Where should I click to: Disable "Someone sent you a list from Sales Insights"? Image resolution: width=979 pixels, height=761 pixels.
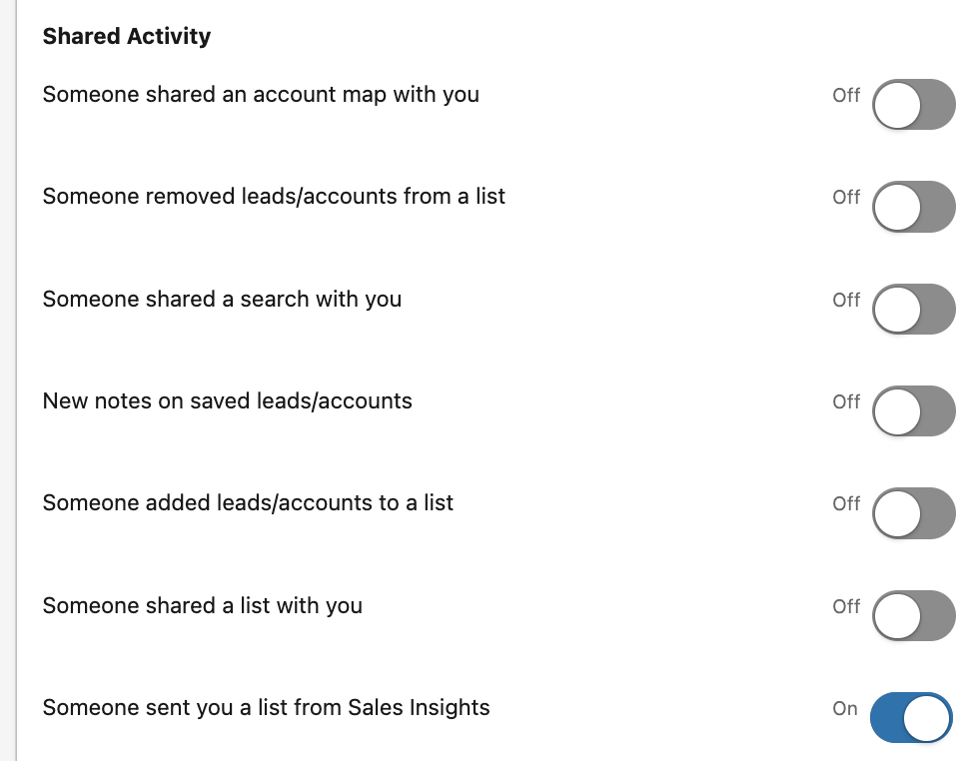(910, 718)
